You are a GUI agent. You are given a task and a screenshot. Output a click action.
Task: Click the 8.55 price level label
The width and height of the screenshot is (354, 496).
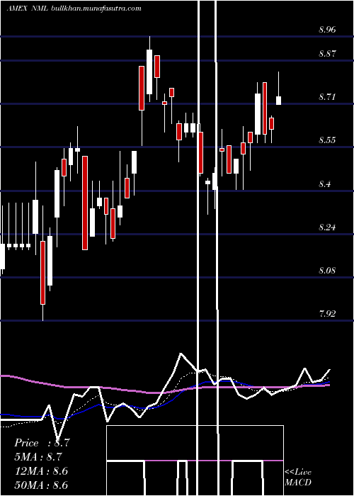pos(327,140)
